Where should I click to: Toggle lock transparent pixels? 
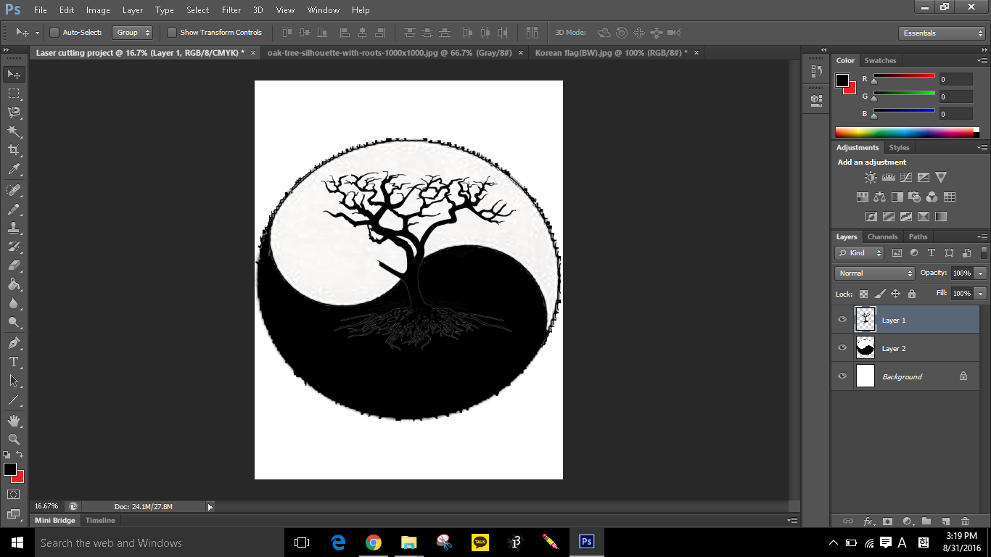click(863, 294)
